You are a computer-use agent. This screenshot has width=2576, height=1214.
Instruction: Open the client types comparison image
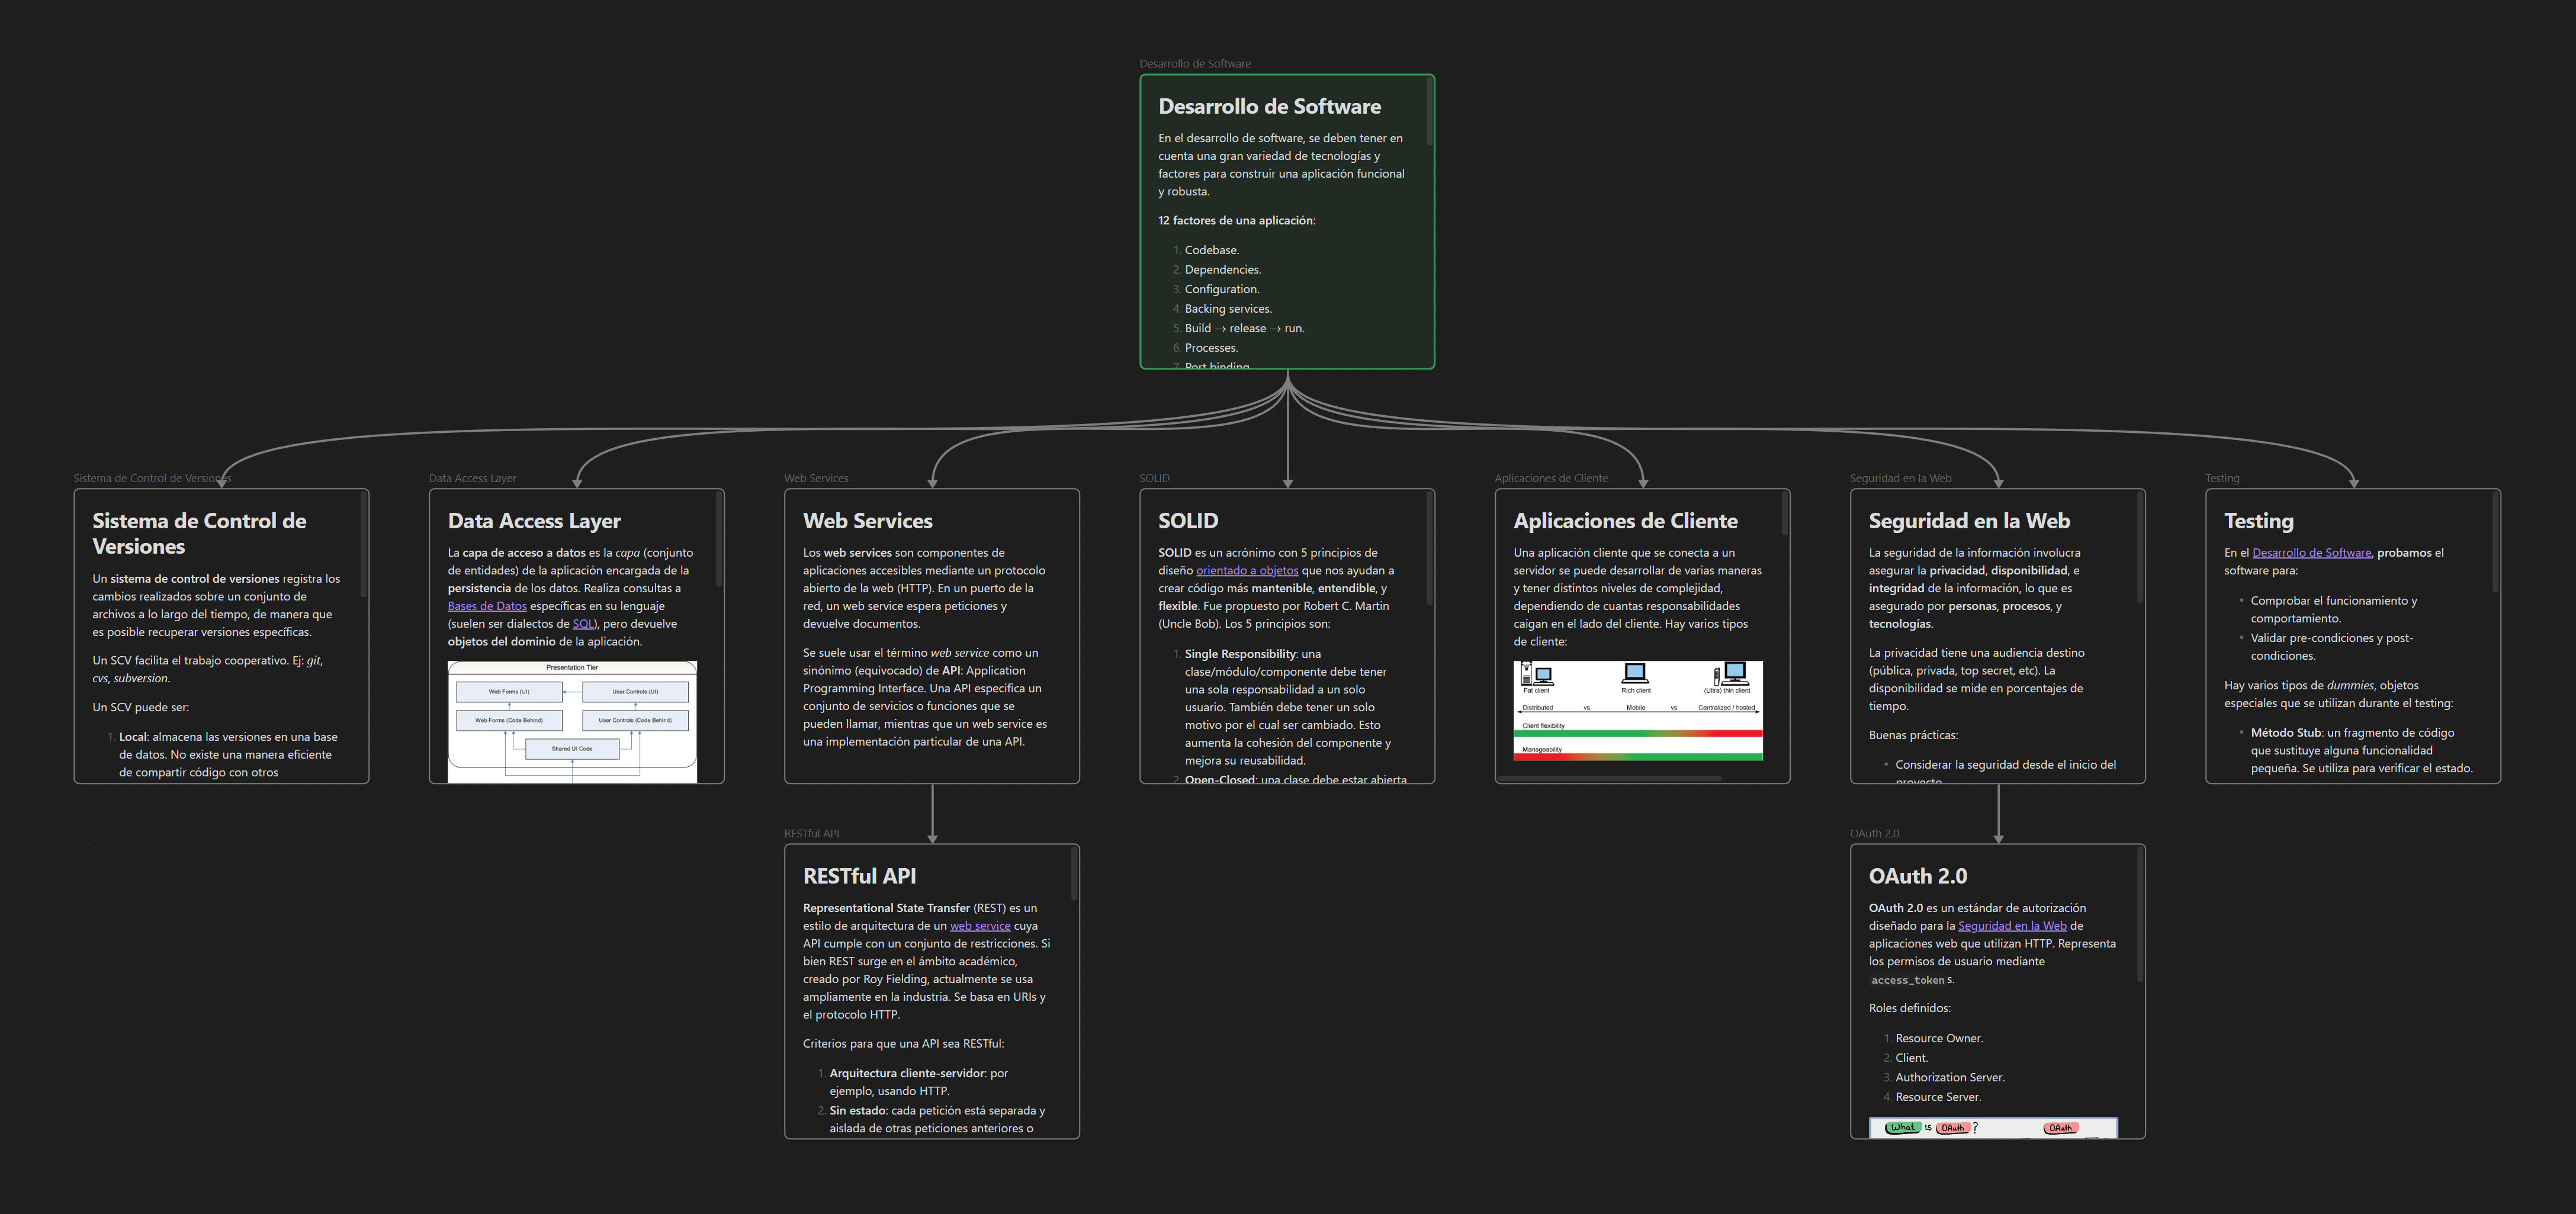pyautogui.click(x=1638, y=711)
